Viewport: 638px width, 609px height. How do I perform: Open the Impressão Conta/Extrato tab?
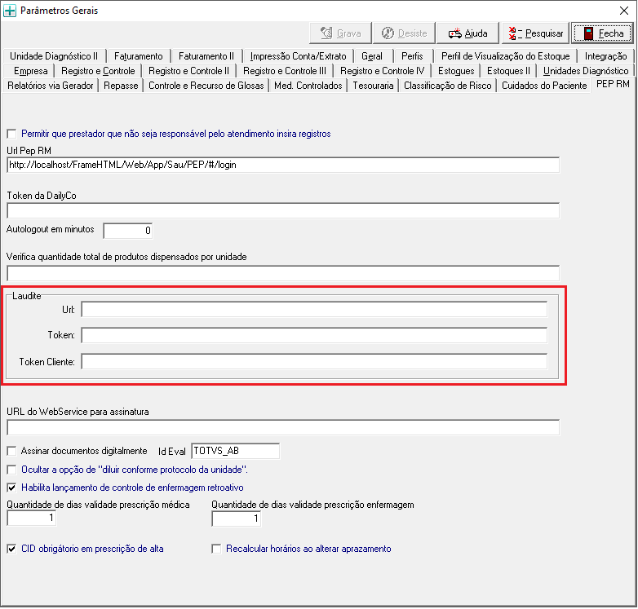click(x=299, y=56)
